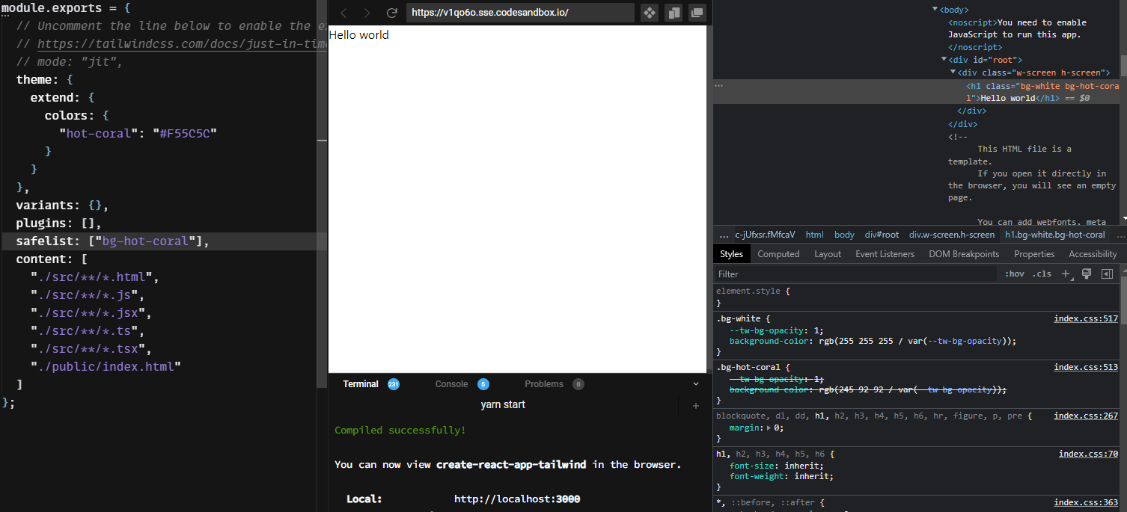
Task: Show the Computed Styles sidebar icon
Action: pyautogui.click(x=1107, y=274)
